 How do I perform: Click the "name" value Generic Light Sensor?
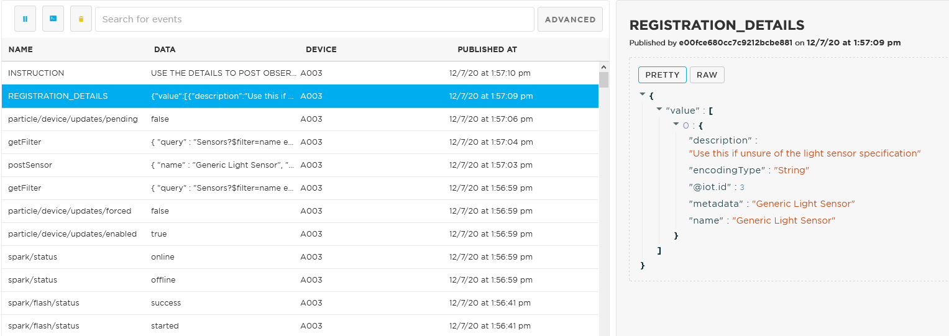coord(784,220)
